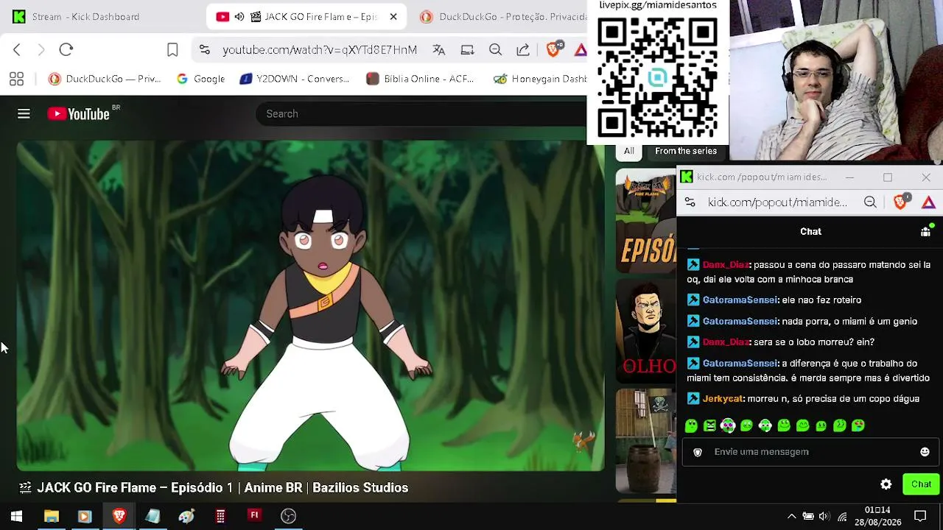
Task: Open GatoramaSensei's profile from 'ele nao fez roteiro'
Action: (740, 300)
